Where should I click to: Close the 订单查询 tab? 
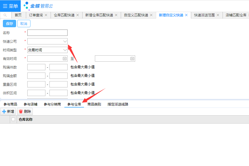pos(46,15)
